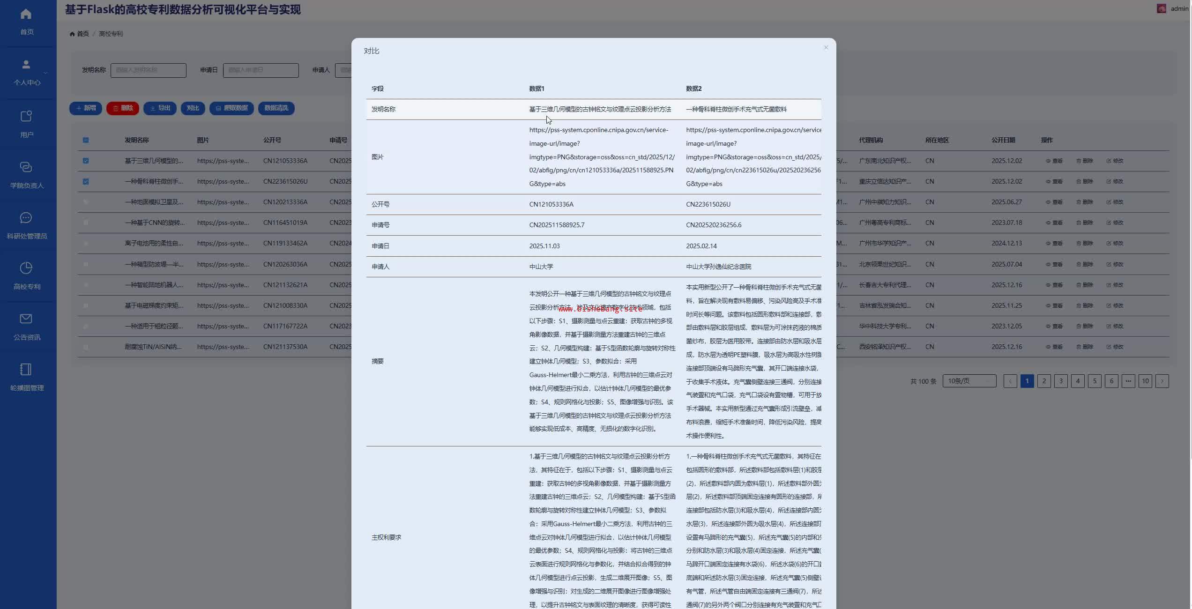Open the 公告资讯 mail icon
This screenshot has height=609, width=1192.
[26, 319]
